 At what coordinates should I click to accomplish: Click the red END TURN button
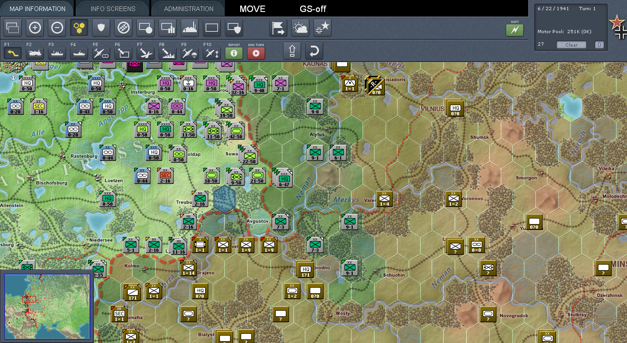256,53
